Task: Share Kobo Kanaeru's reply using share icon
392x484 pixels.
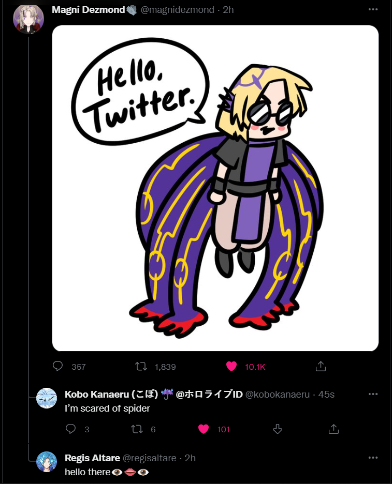Action: pyautogui.click(x=333, y=429)
